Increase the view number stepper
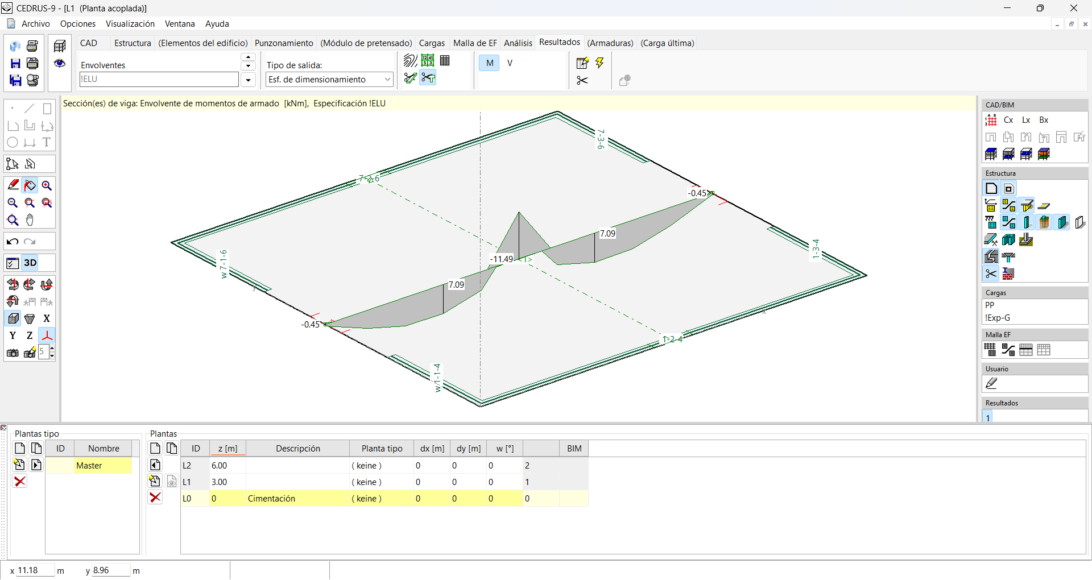 (52, 349)
